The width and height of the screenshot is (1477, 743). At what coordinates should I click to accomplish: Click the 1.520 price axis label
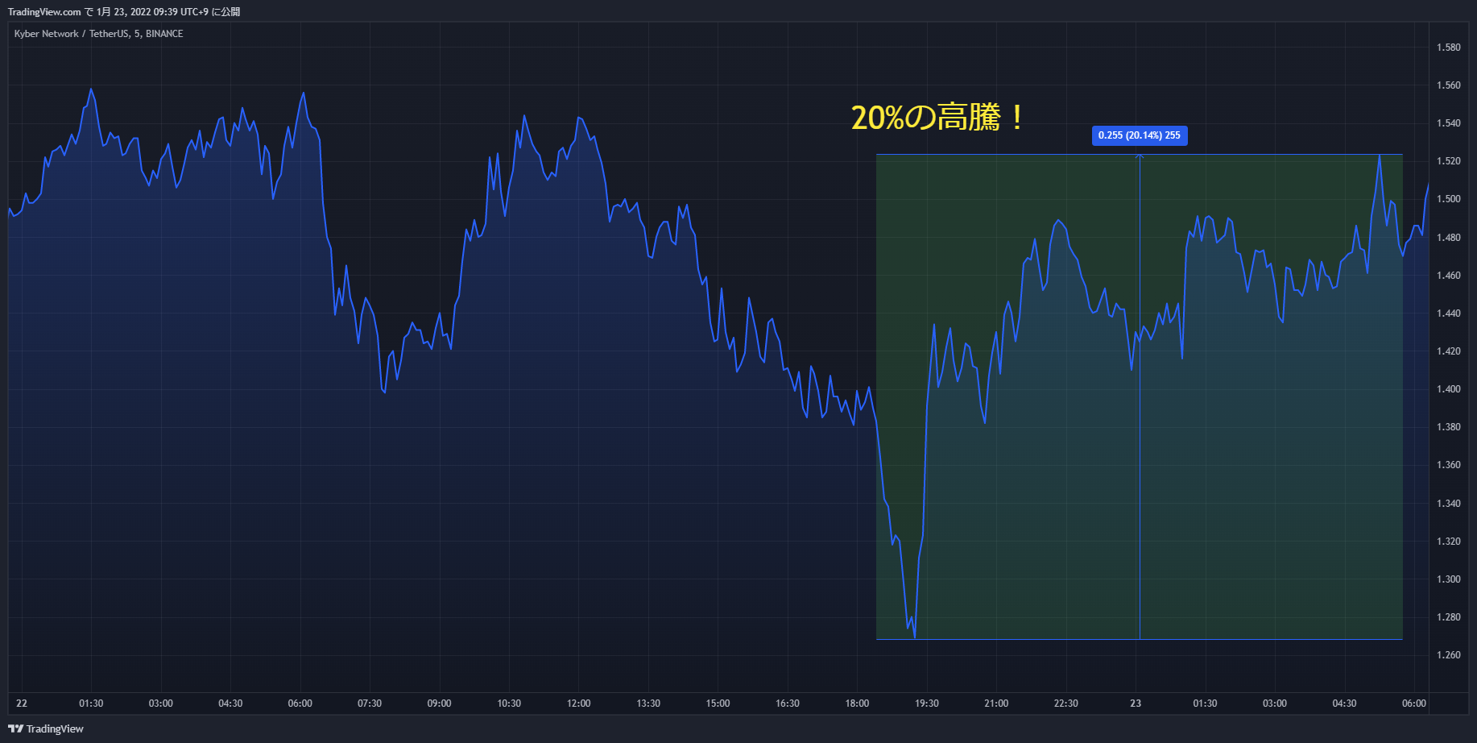(1449, 161)
